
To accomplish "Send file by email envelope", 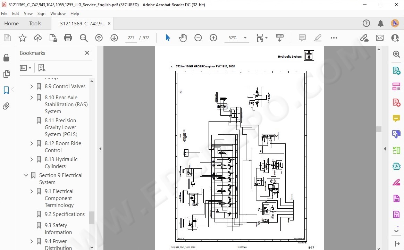I will tap(379, 38).
